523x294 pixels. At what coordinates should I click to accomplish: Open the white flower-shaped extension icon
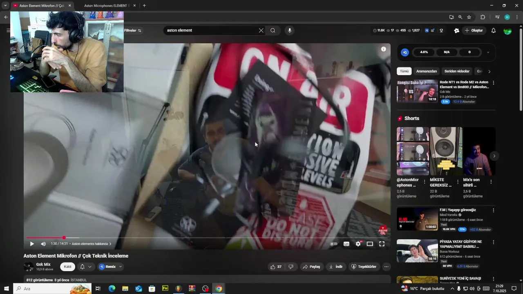tap(456, 30)
